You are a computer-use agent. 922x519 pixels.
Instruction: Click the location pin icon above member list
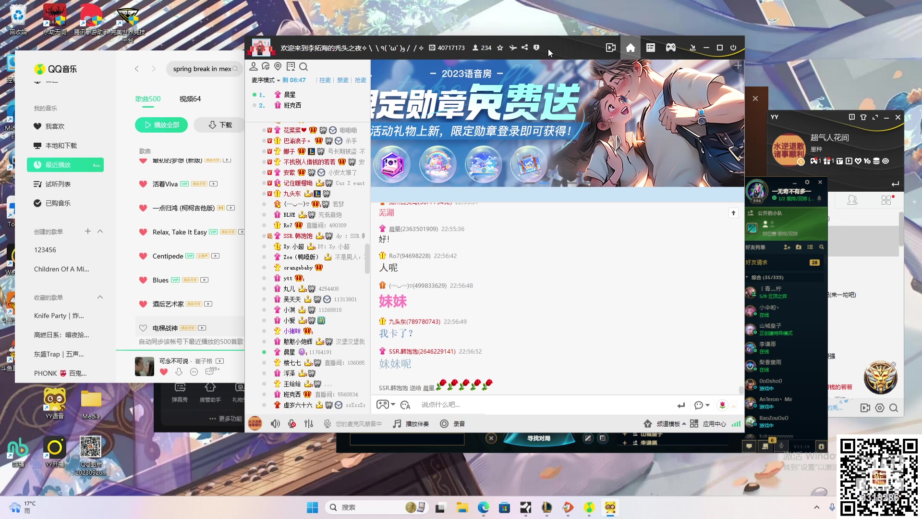278,66
